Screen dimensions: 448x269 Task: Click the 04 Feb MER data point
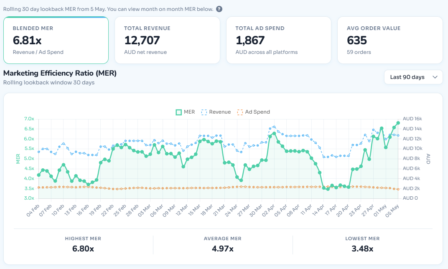(39, 175)
